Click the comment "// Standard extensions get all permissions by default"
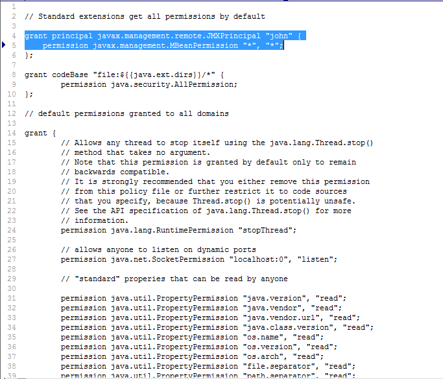Viewport: 443px width, 379px height. click(145, 16)
